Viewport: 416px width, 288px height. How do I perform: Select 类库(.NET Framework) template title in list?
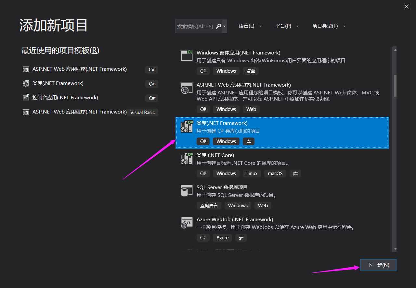click(x=222, y=123)
